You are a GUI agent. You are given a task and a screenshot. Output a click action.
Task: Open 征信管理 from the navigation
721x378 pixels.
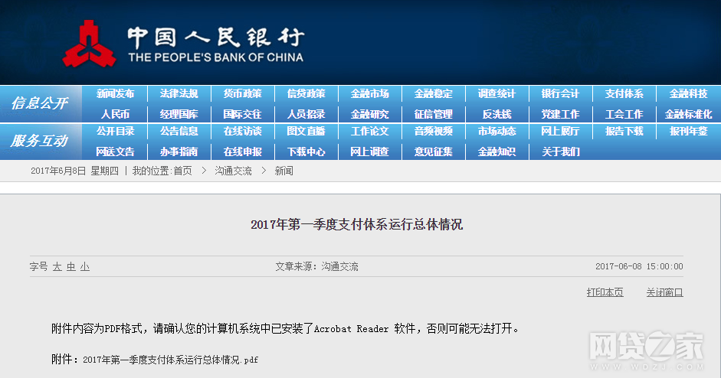tap(433, 114)
